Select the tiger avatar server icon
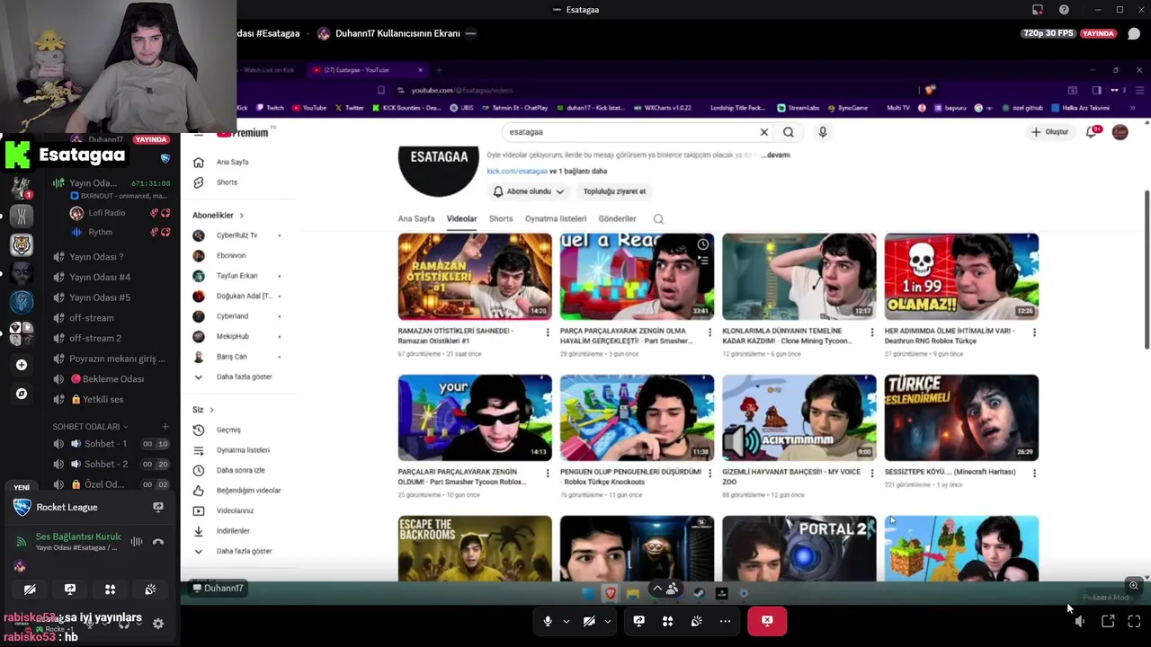The image size is (1151, 647). 22,244
